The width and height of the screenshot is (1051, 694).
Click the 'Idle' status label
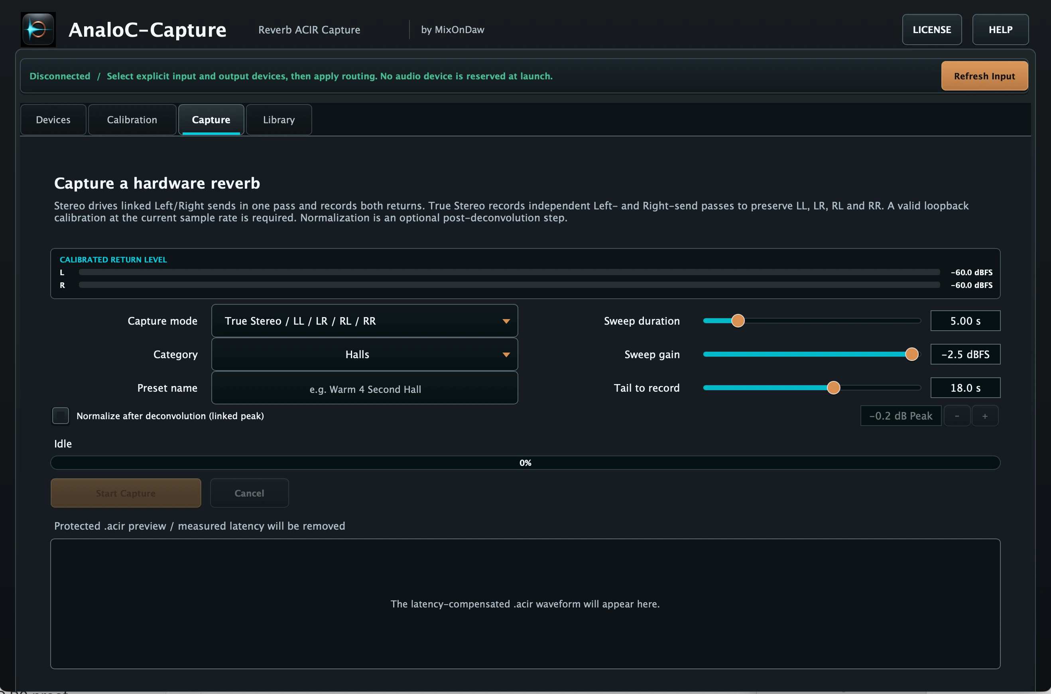(63, 444)
